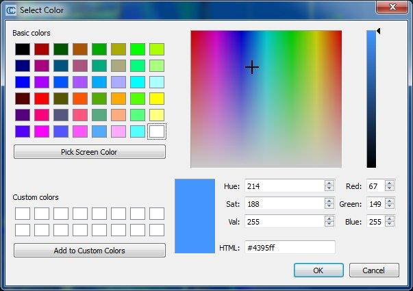Image resolution: width=413 pixels, height=291 pixels.
Task: Click the Pick Screen Color button
Action: 90,152
